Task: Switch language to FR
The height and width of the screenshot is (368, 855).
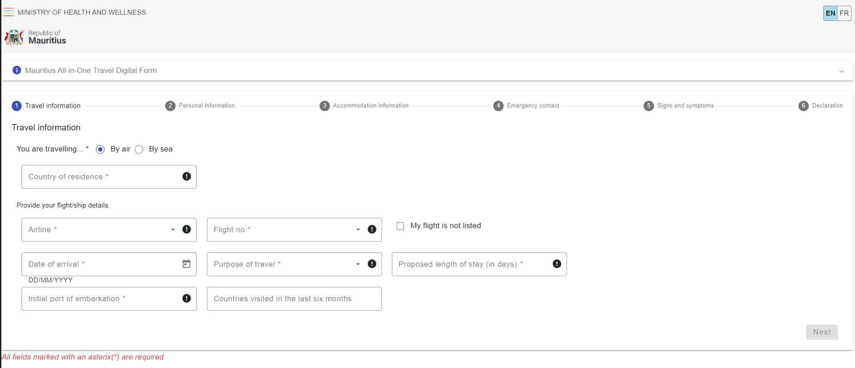Action: 844,13
